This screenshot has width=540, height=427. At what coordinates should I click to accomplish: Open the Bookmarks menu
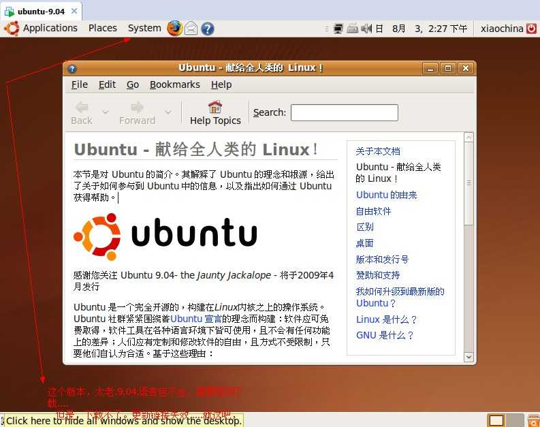tap(174, 84)
